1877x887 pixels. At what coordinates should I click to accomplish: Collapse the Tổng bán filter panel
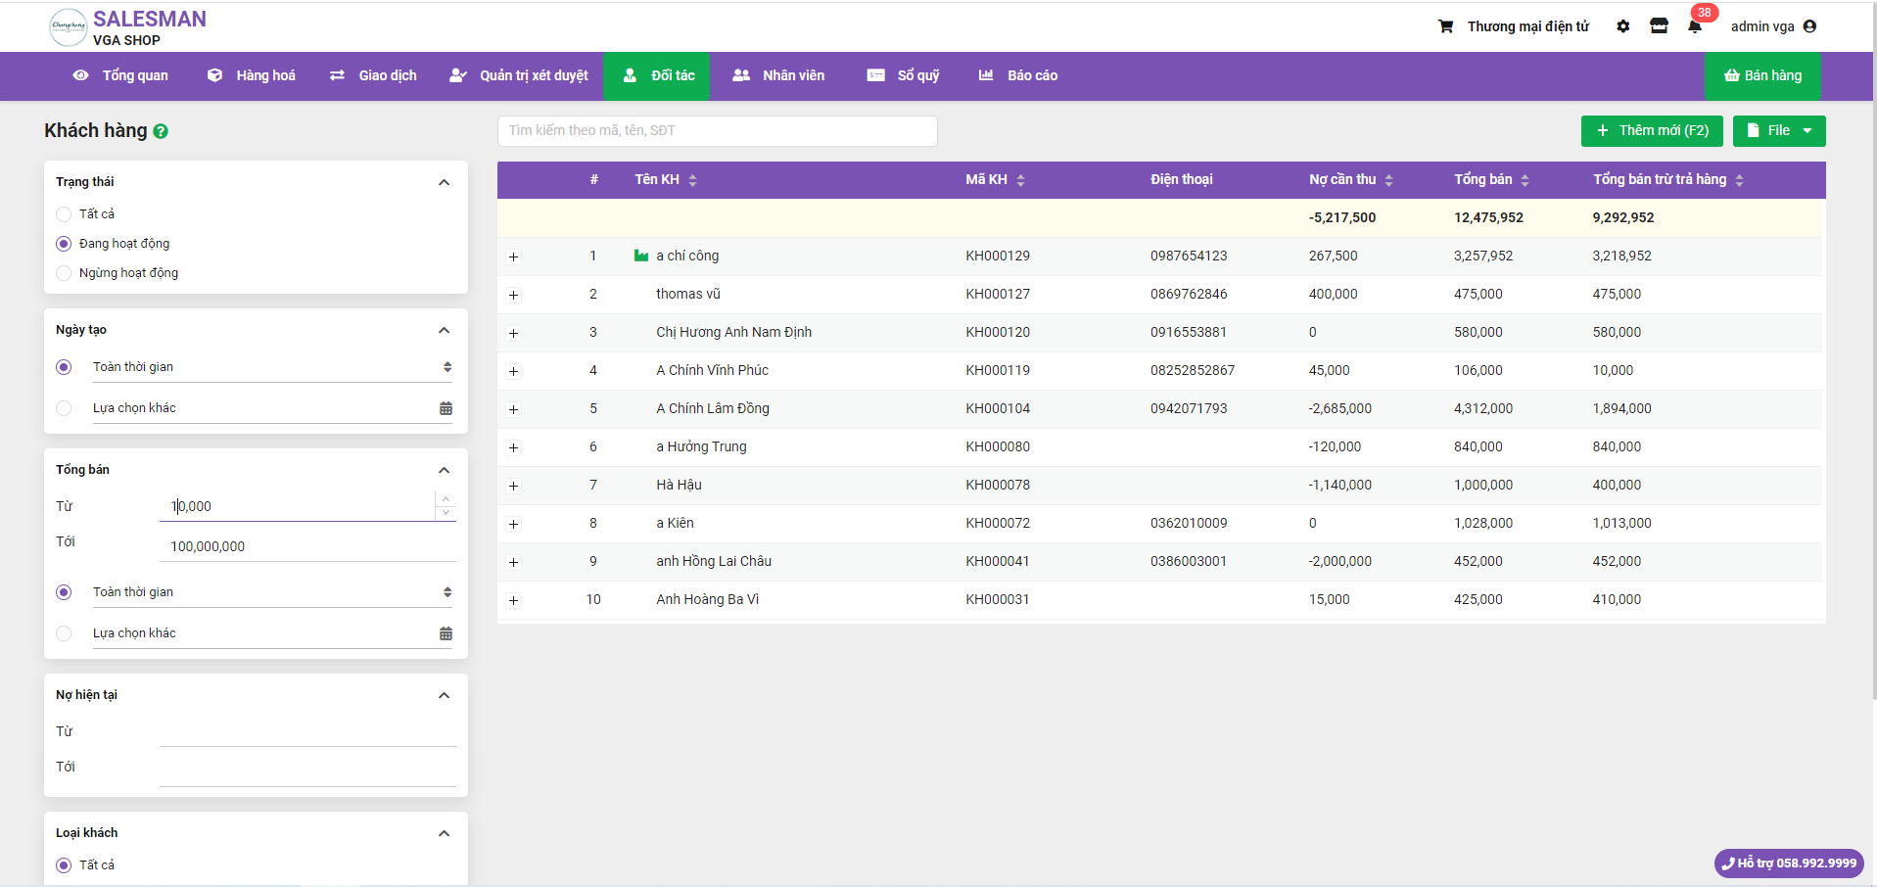pos(444,470)
